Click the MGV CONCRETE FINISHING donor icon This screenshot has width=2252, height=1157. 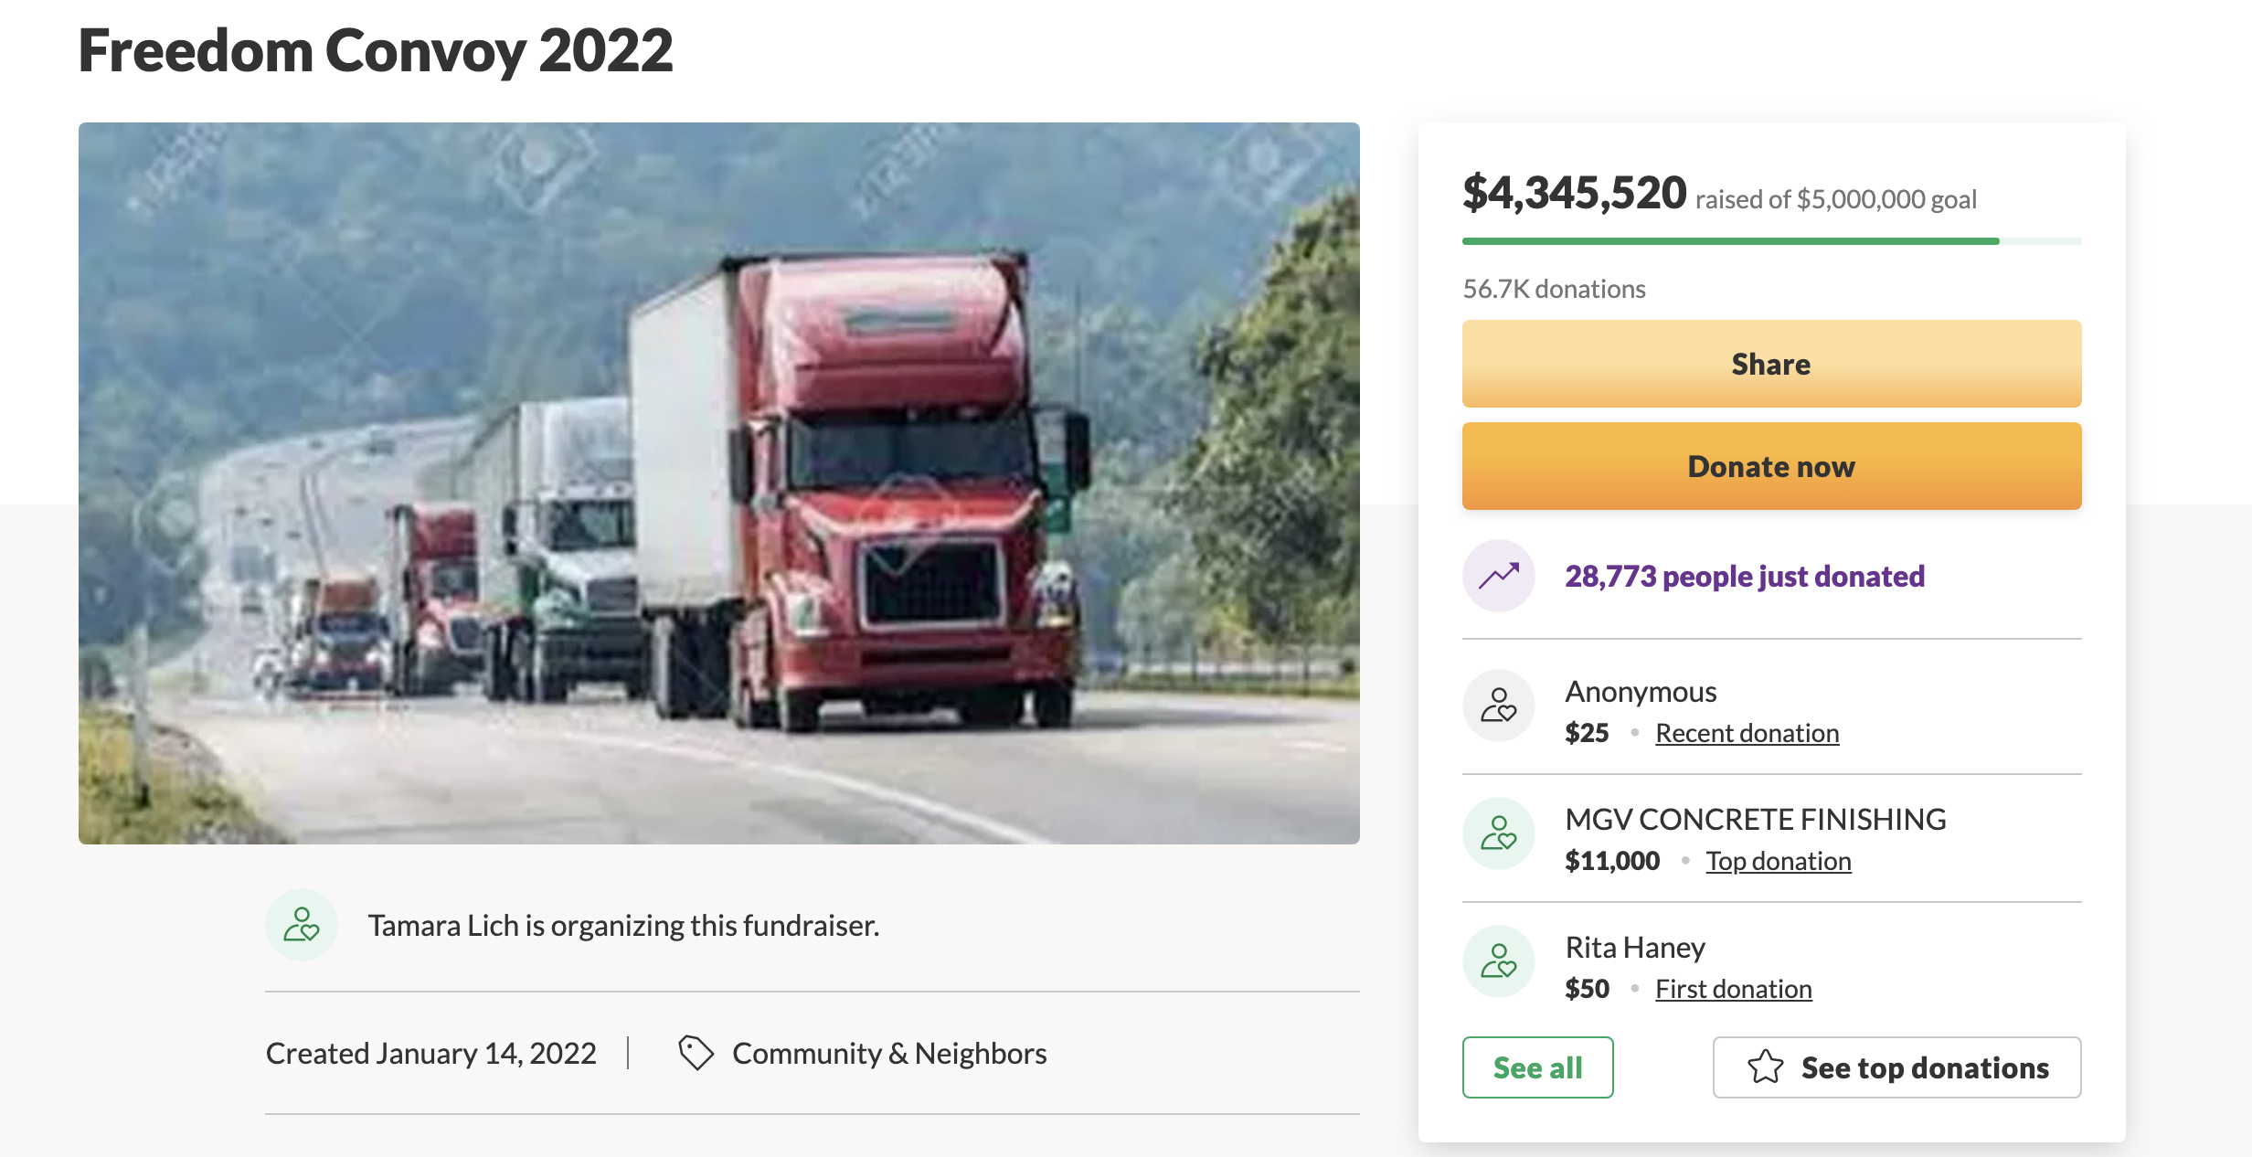click(x=1499, y=833)
